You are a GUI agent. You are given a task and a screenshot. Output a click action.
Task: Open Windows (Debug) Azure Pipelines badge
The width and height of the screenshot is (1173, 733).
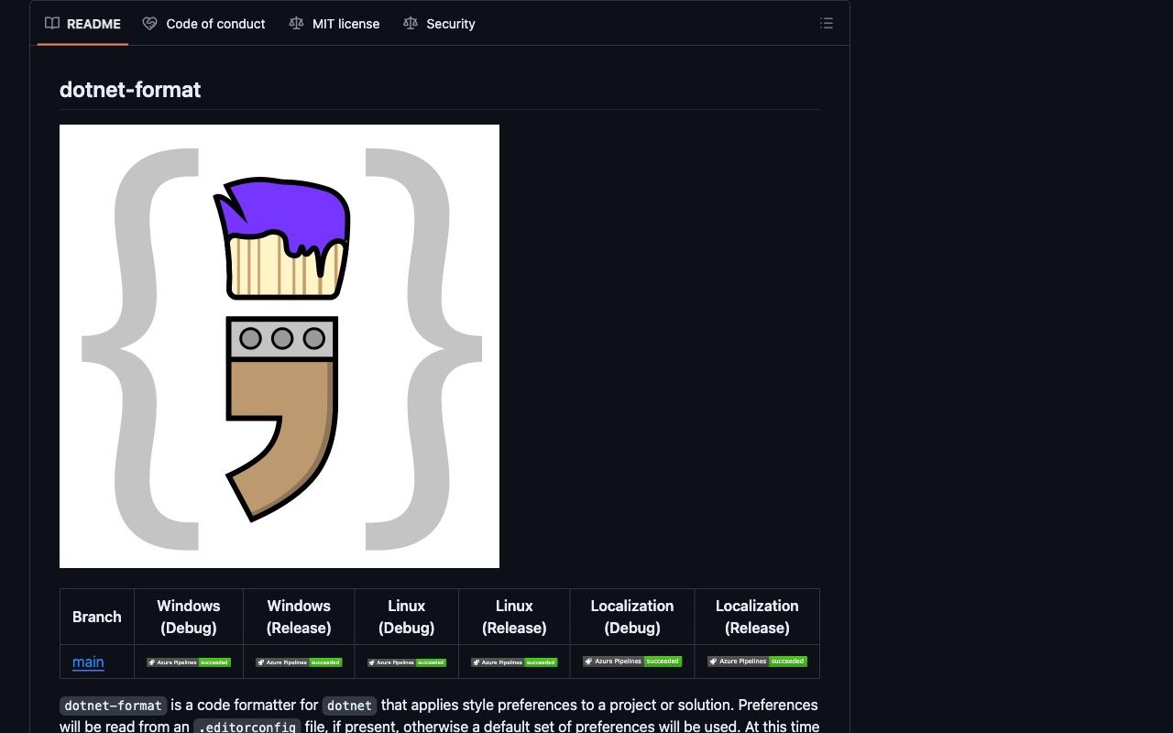pos(189,662)
